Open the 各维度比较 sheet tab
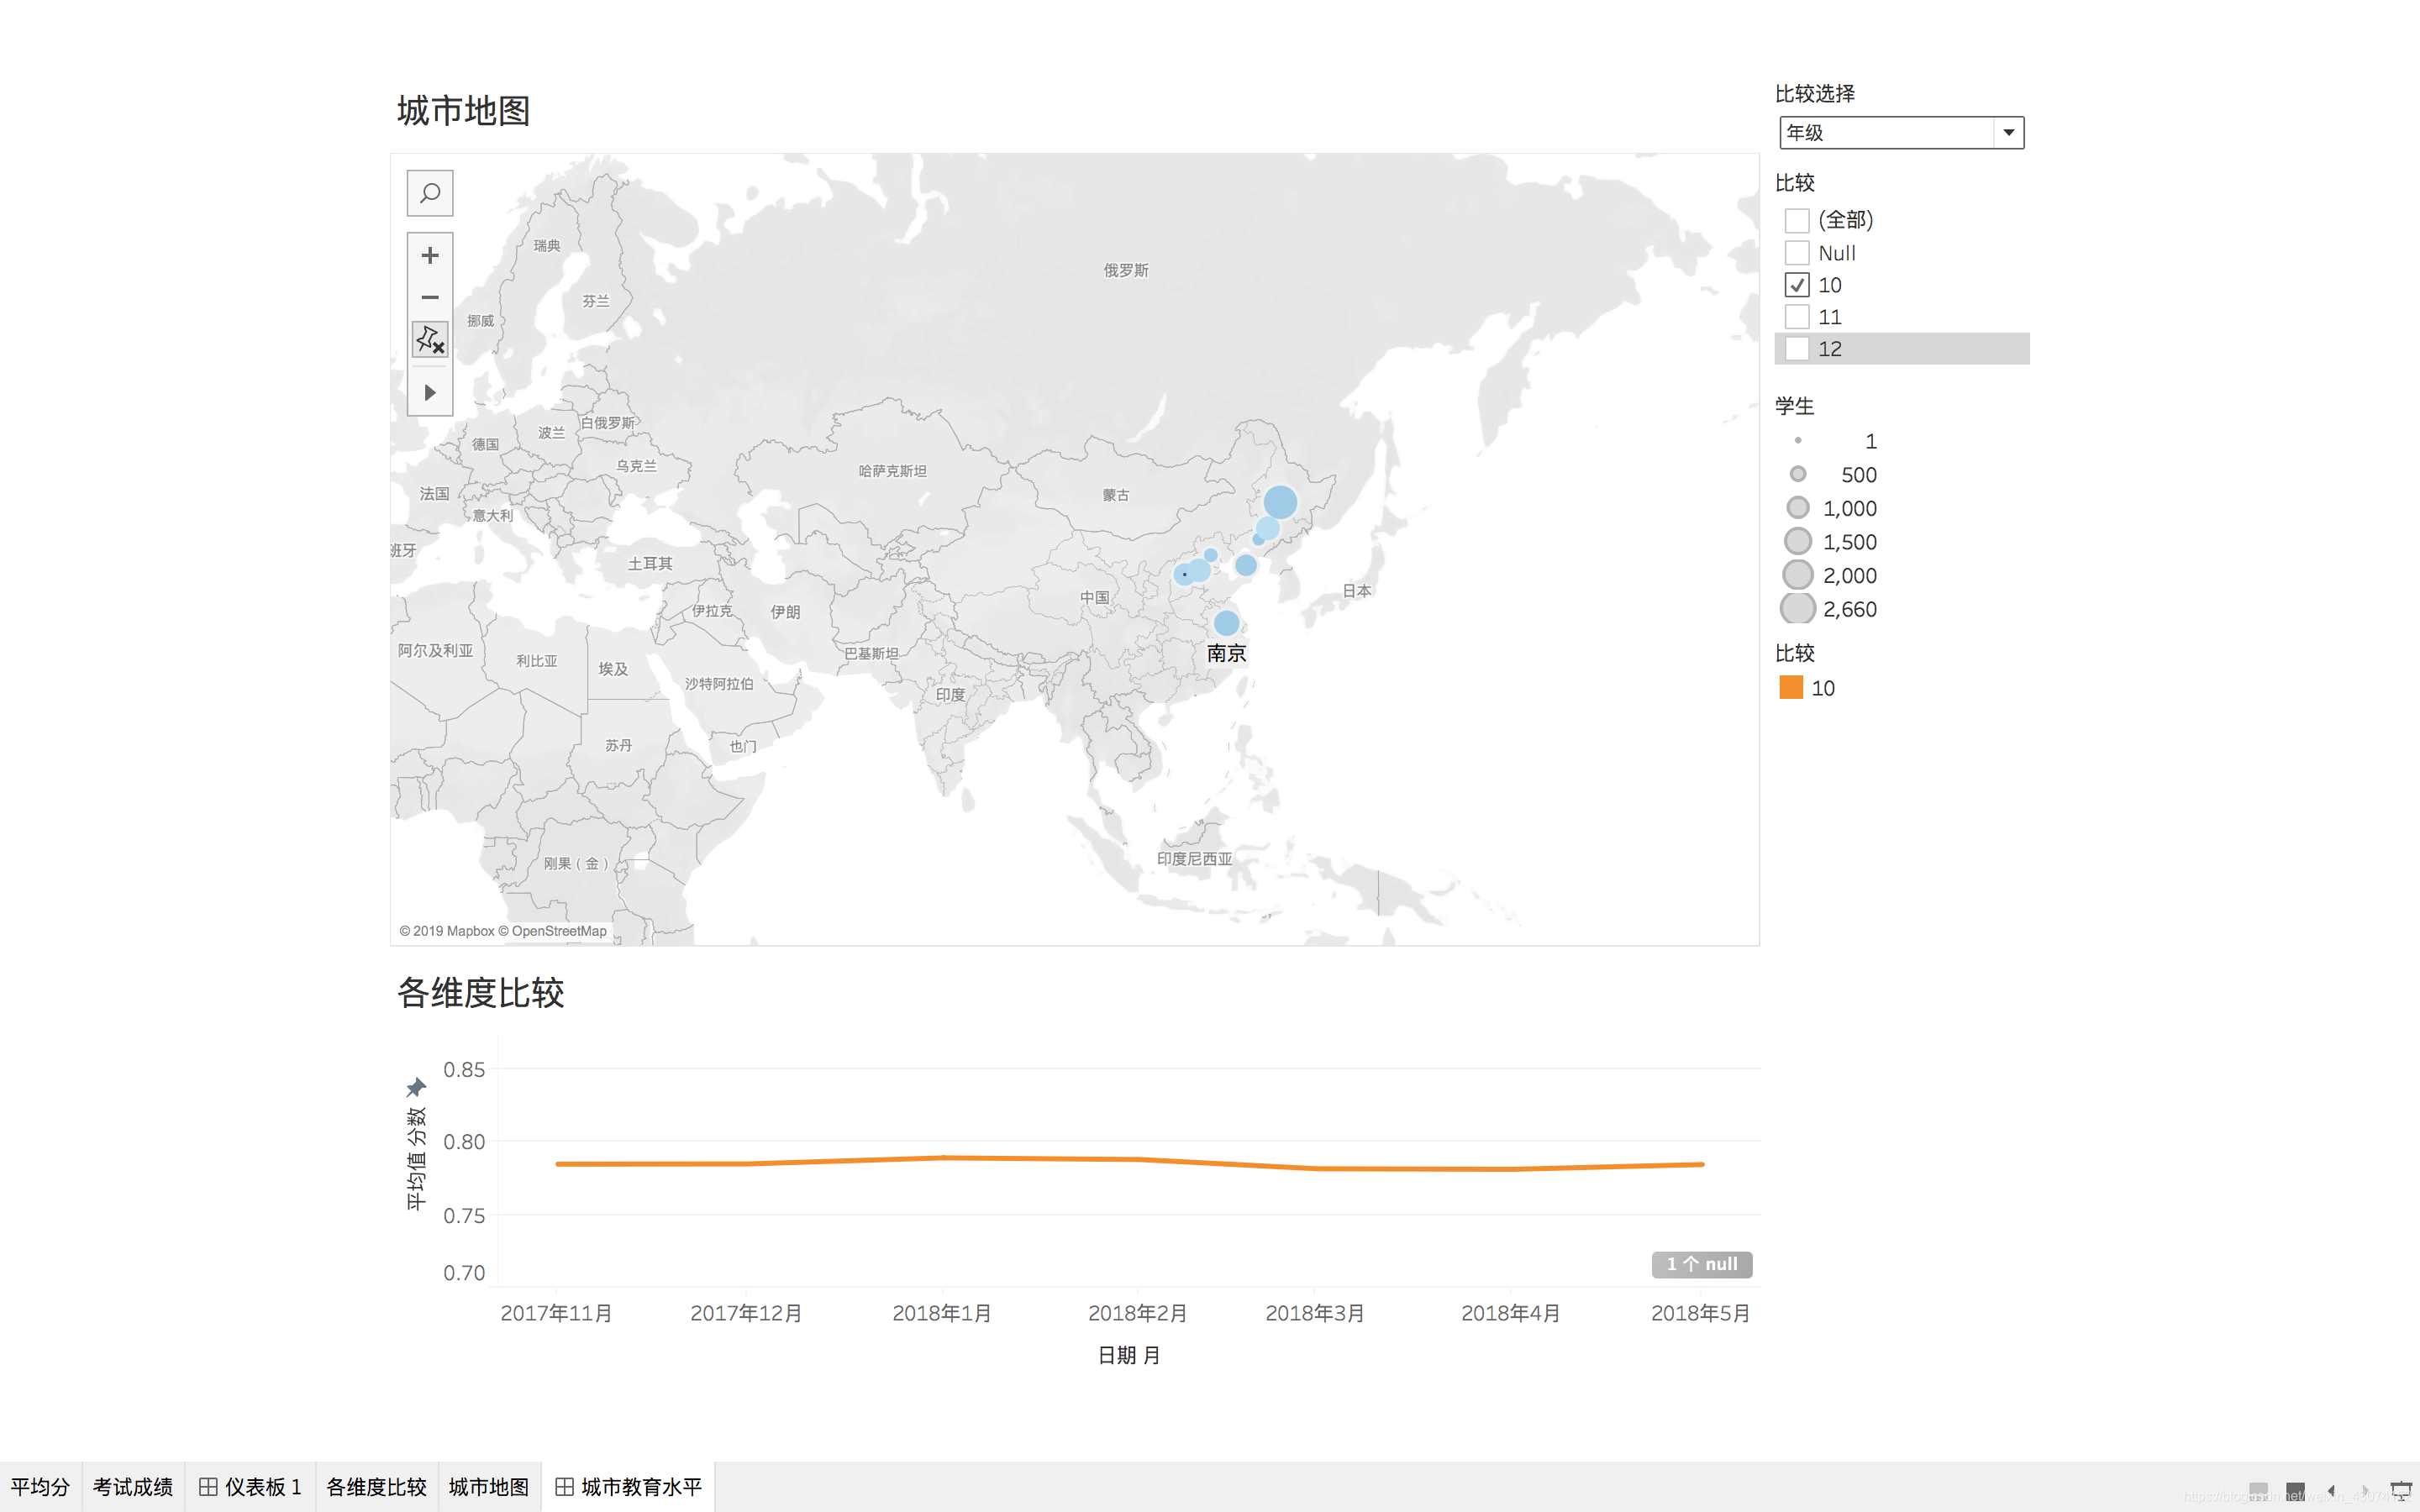 [376, 1487]
